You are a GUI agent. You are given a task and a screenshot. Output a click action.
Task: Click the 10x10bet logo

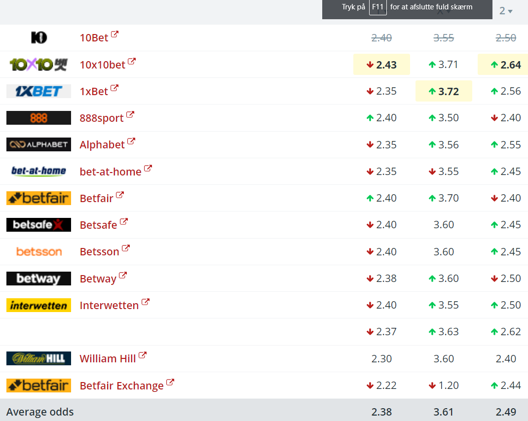38,64
